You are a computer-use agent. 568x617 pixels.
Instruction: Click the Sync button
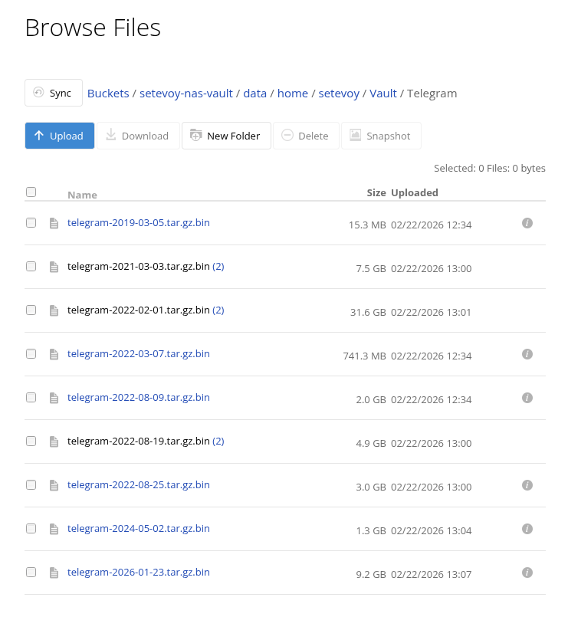(x=53, y=93)
